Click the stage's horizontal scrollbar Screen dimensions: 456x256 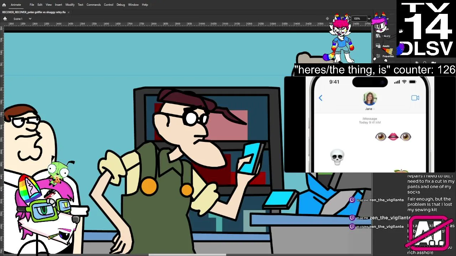(187, 255)
